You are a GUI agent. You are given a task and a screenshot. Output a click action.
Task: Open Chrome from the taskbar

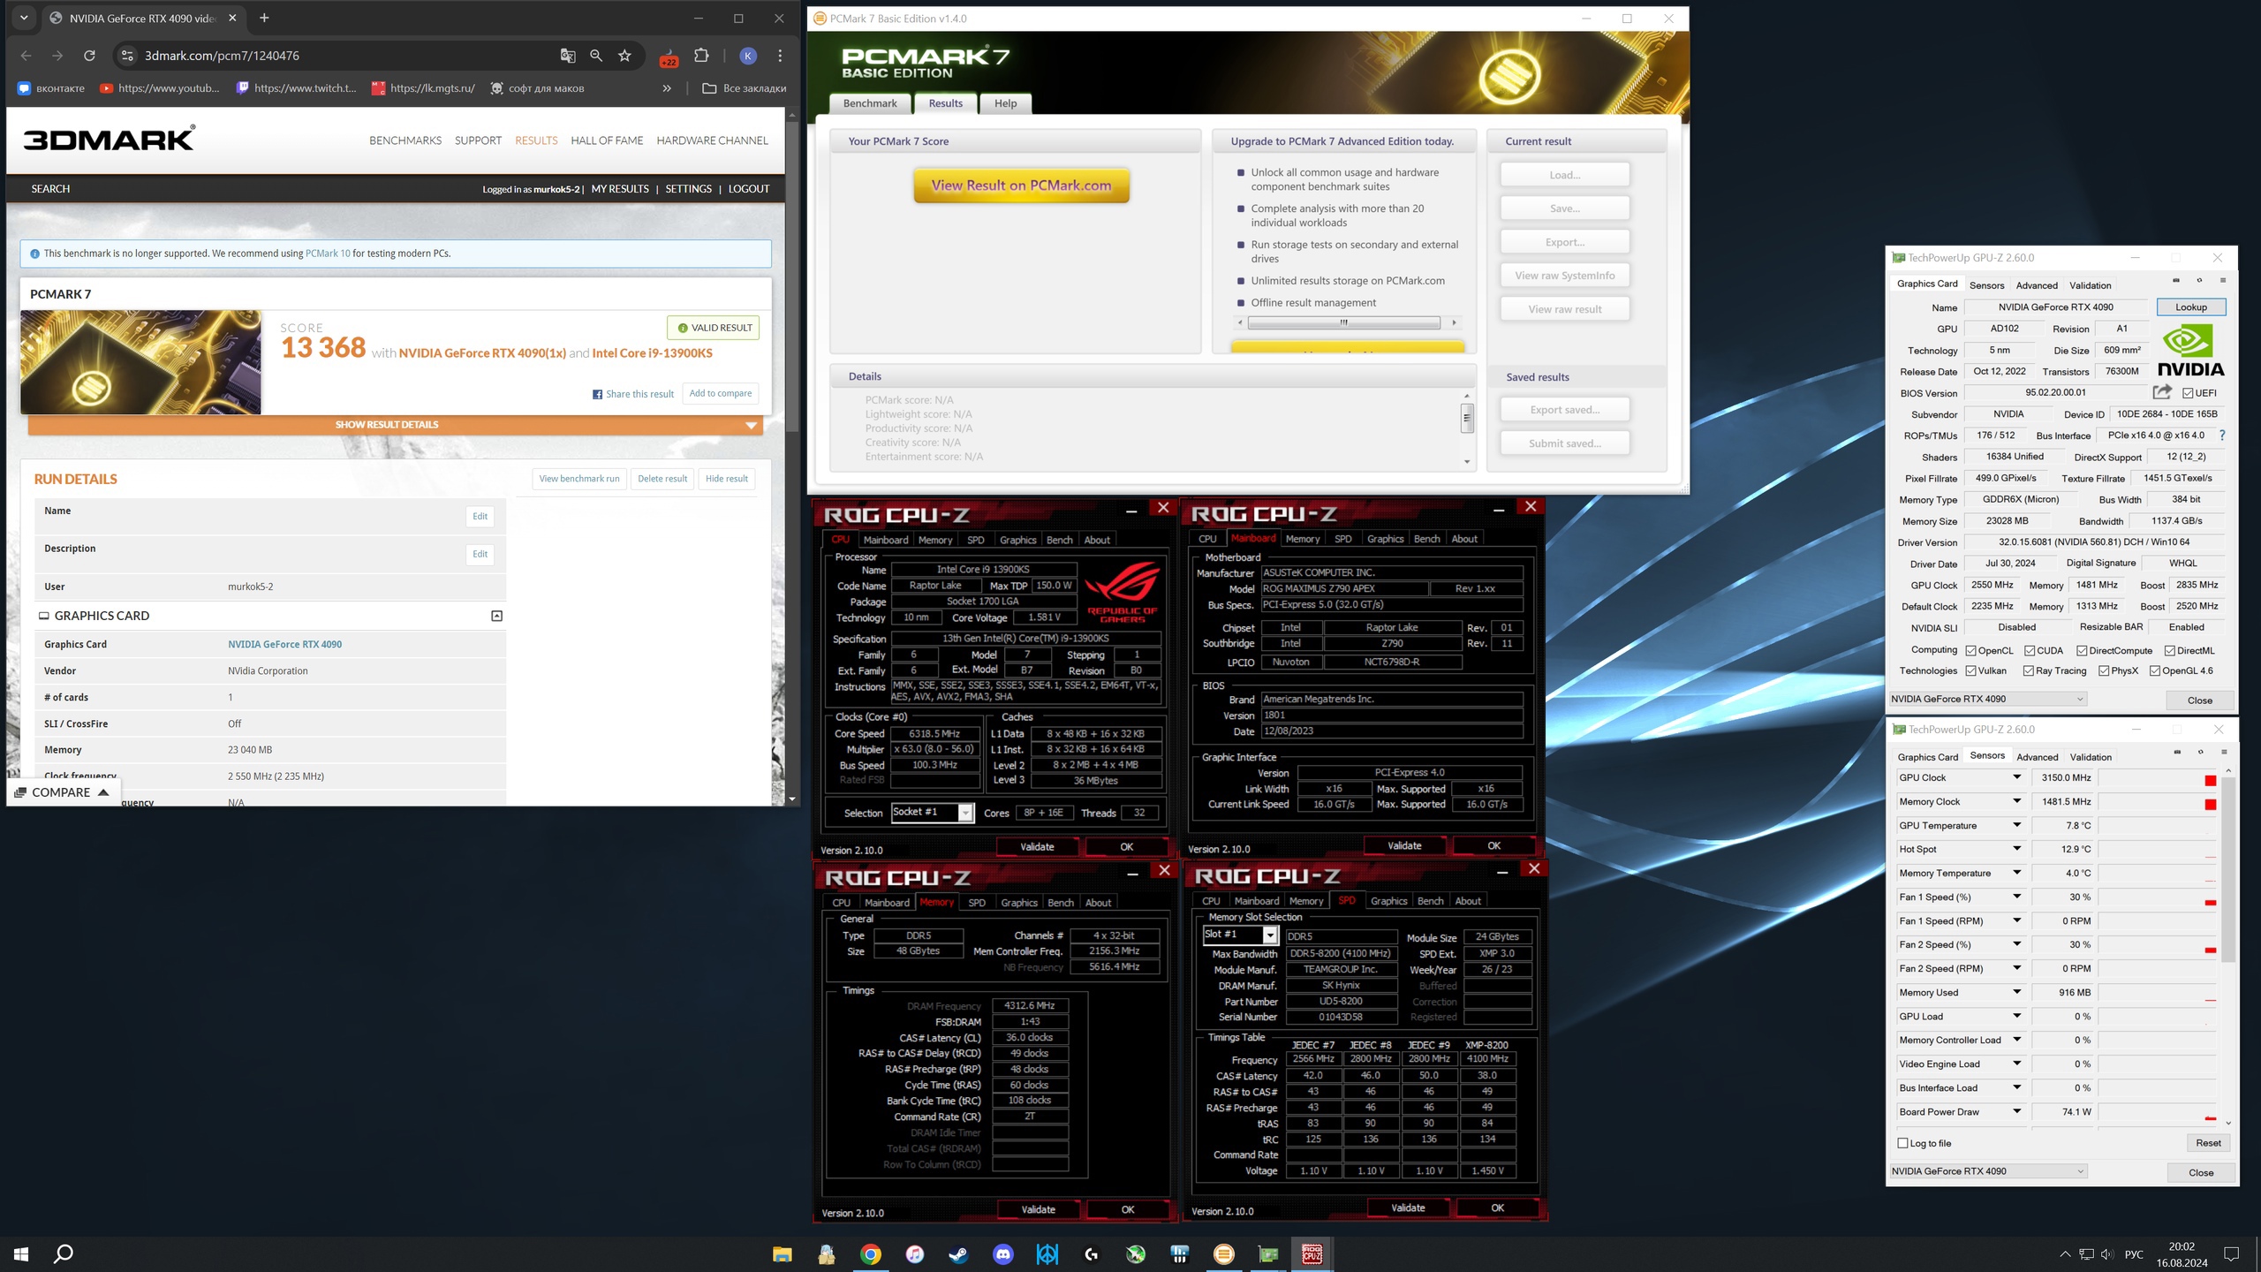[x=870, y=1254]
